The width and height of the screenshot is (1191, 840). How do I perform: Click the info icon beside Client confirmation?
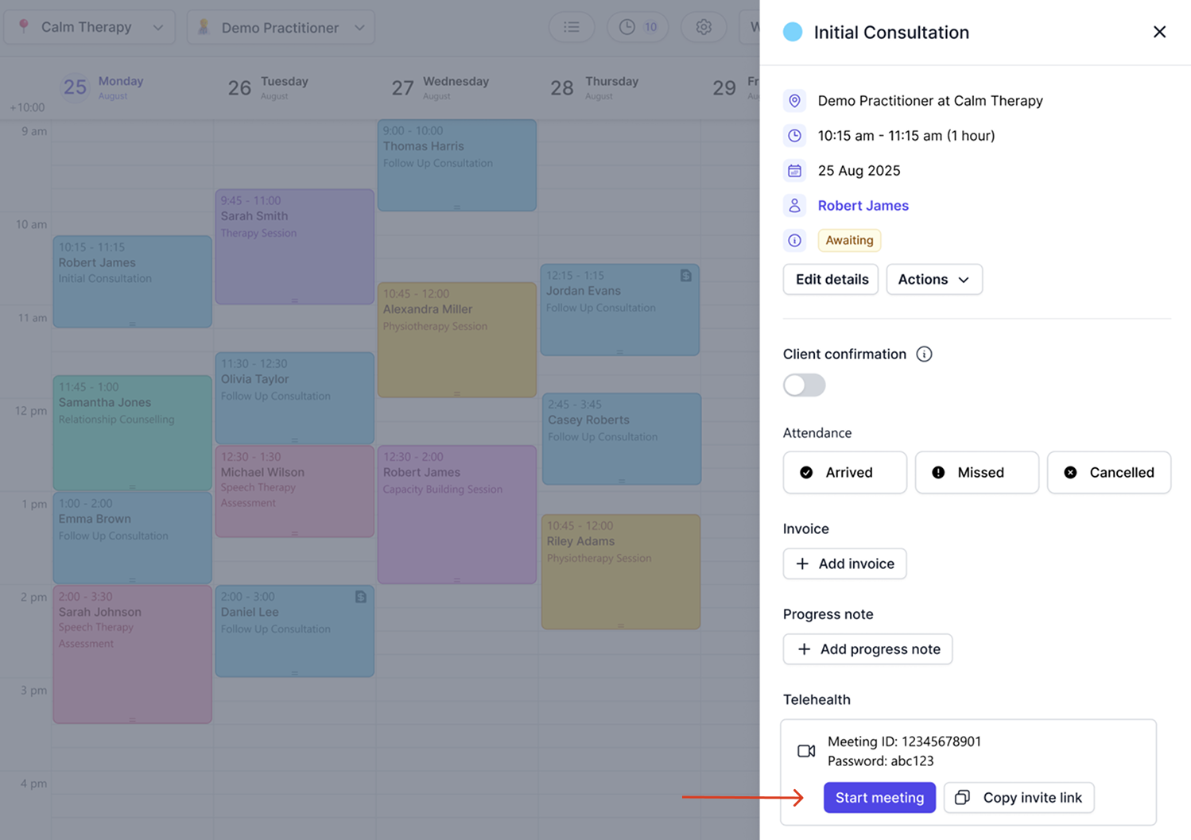tap(924, 354)
